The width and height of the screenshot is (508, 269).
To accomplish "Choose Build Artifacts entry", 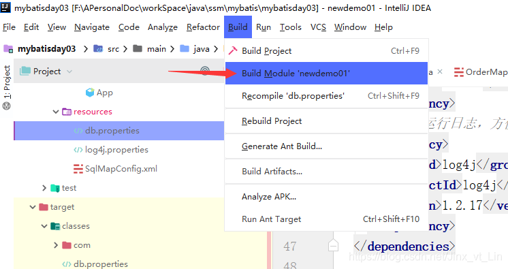I will click(326, 172).
